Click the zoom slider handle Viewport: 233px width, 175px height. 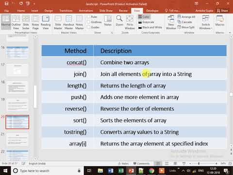[199, 163]
